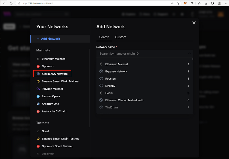
Task: Click the Arbitrum One icon
Action: 38,104
